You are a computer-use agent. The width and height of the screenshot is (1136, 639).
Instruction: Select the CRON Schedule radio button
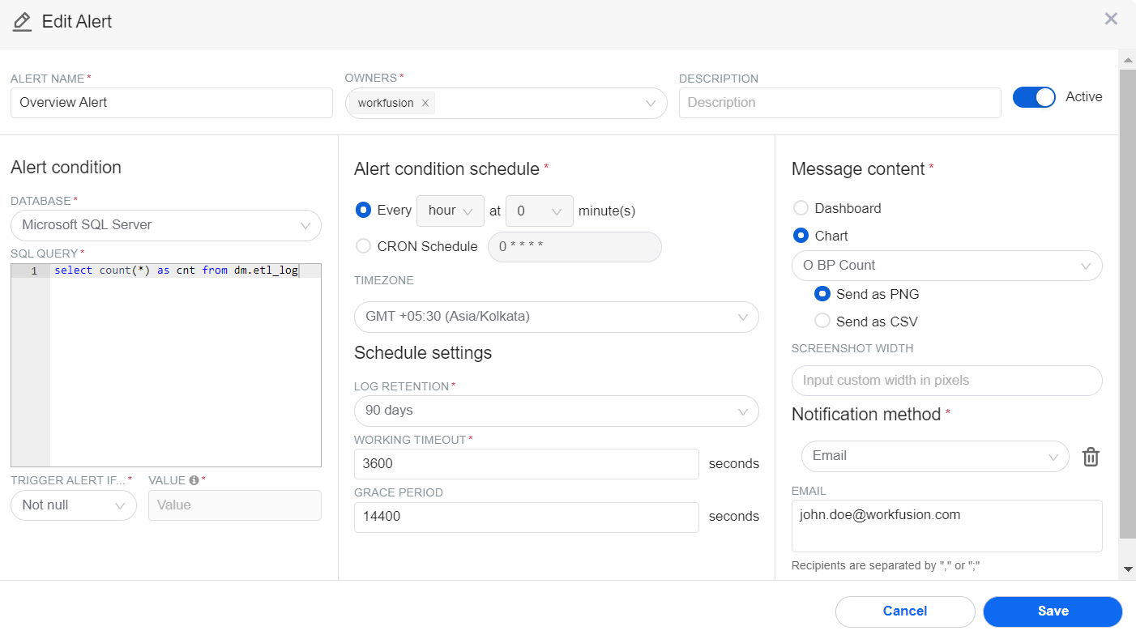[364, 246]
